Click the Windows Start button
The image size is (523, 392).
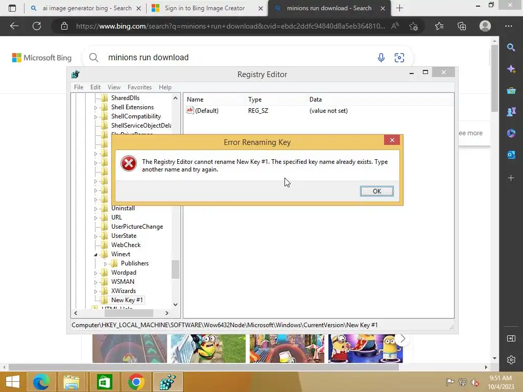point(13,382)
